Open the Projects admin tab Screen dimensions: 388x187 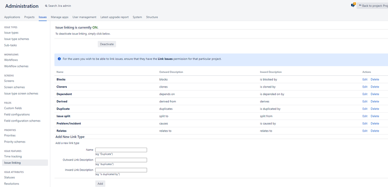point(30,17)
